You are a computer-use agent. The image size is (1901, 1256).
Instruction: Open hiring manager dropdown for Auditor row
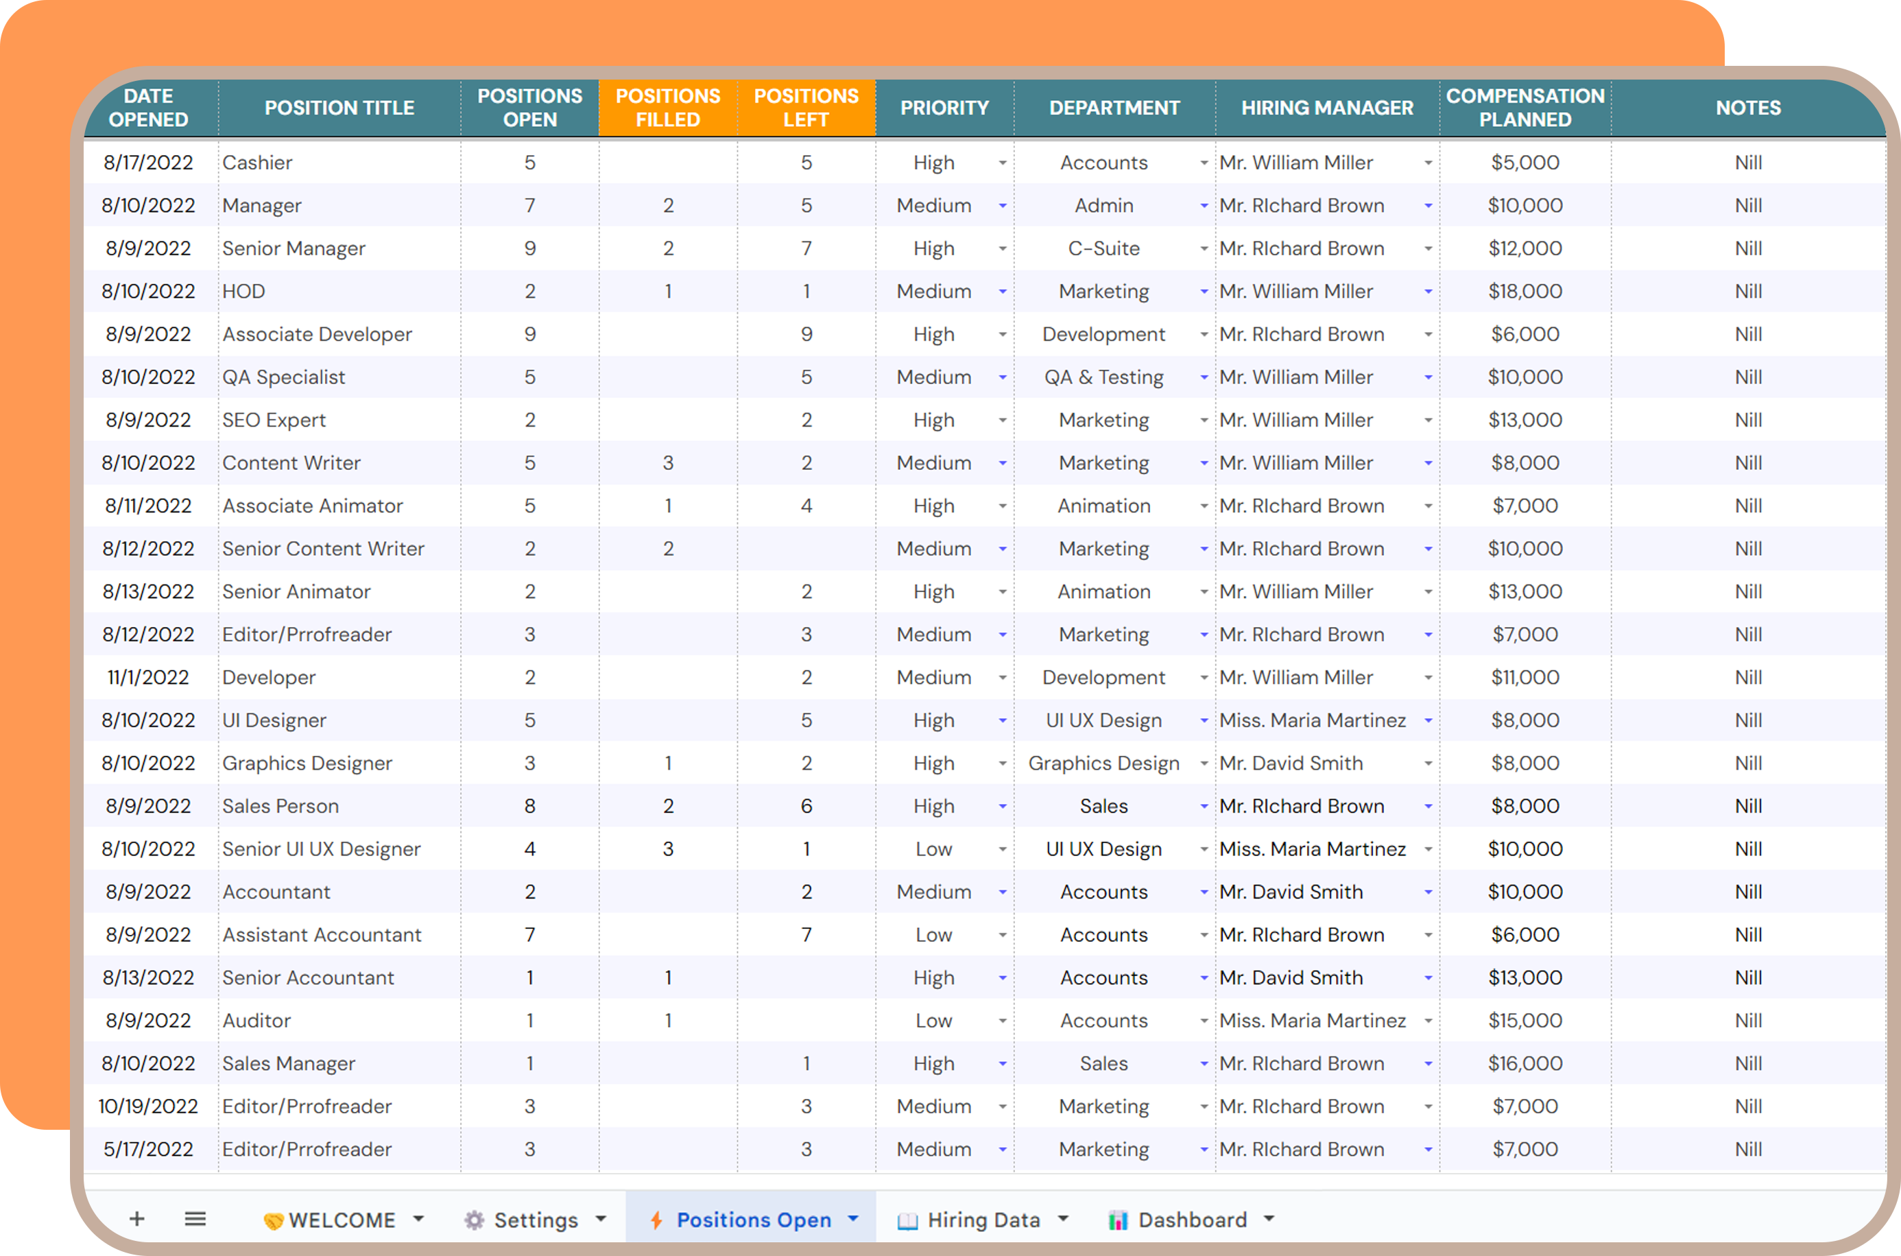coord(1428,1021)
